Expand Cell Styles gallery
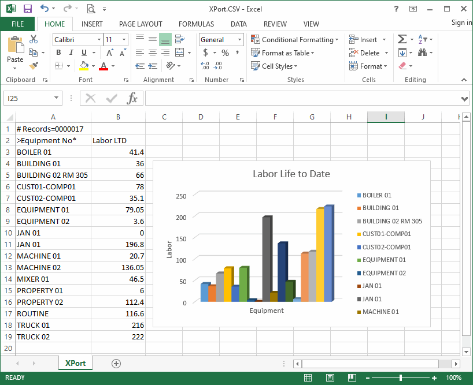The width and height of the screenshot is (473, 385). point(274,66)
